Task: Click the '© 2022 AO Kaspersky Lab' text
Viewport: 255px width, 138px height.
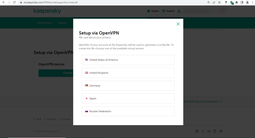Action: (47, 131)
